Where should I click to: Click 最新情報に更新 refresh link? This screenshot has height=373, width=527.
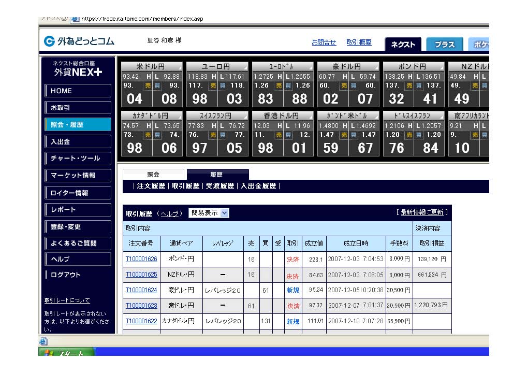[422, 212]
